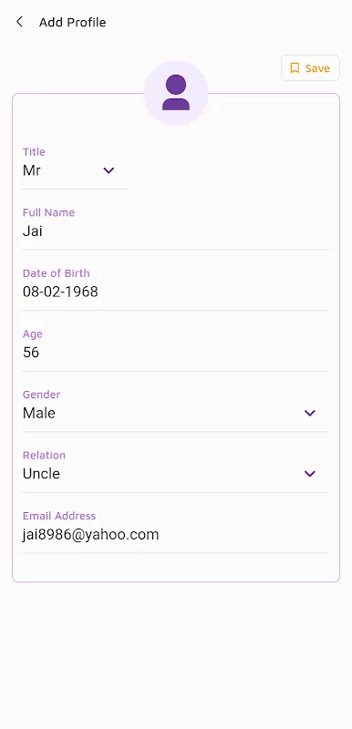Expand the Gender dropdown arrow
This screenshot has height=729, width=352.
point(310,413)
